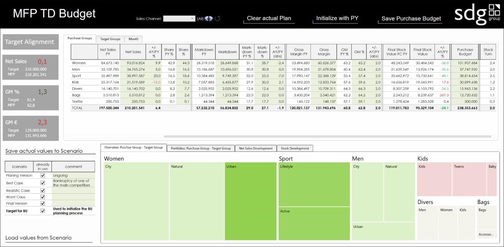504x247 pixels.
Task: Switch to the Month tab
Action: click(134, 39)
